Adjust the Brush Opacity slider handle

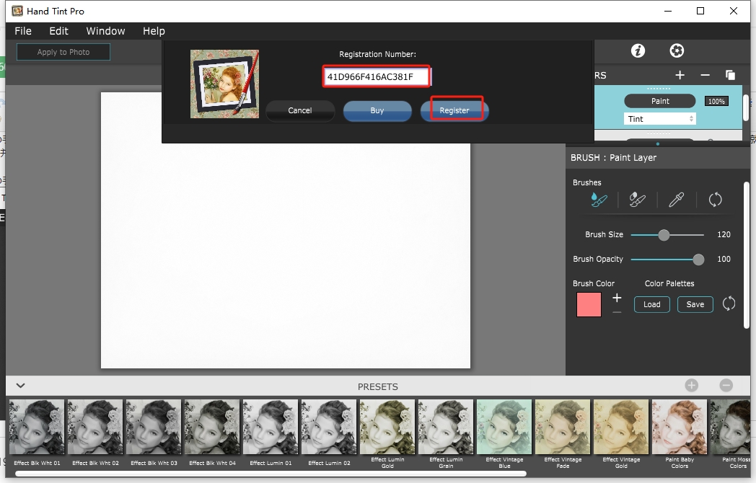pyautogui.click(x=698, y=260)
